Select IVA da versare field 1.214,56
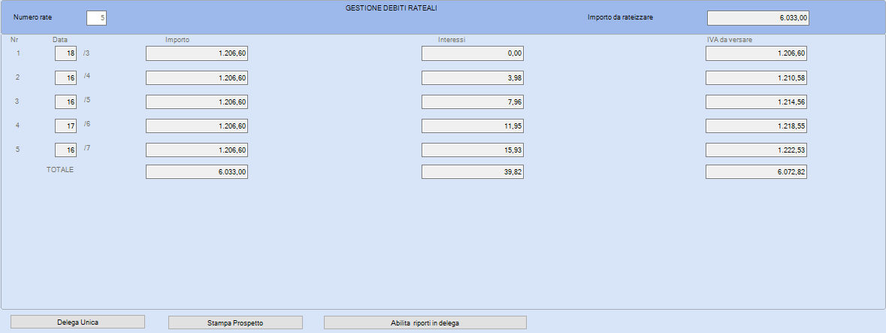Viewport: 886px width, 333px height. (756, 101)
